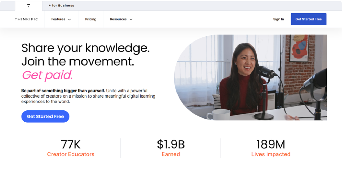Screen dimensions: 342x181
Task: Click the Thinkific logo in the navigation bar
Action: point(26,19)
